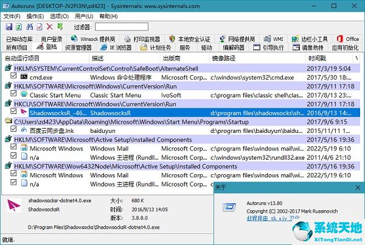This screenshot has width=365, height=245.
Task: Switch to the 应用初始化 tab
Action: (x=345, y=48)
